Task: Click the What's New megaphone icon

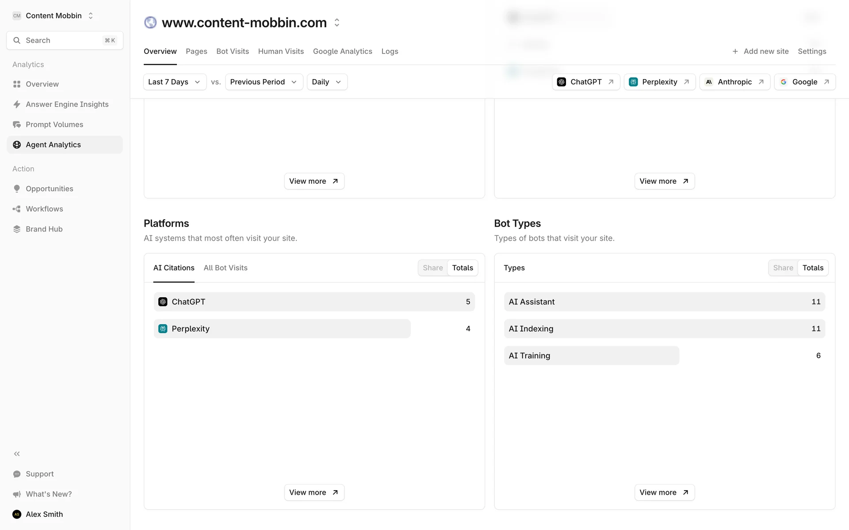Action: 17,494
